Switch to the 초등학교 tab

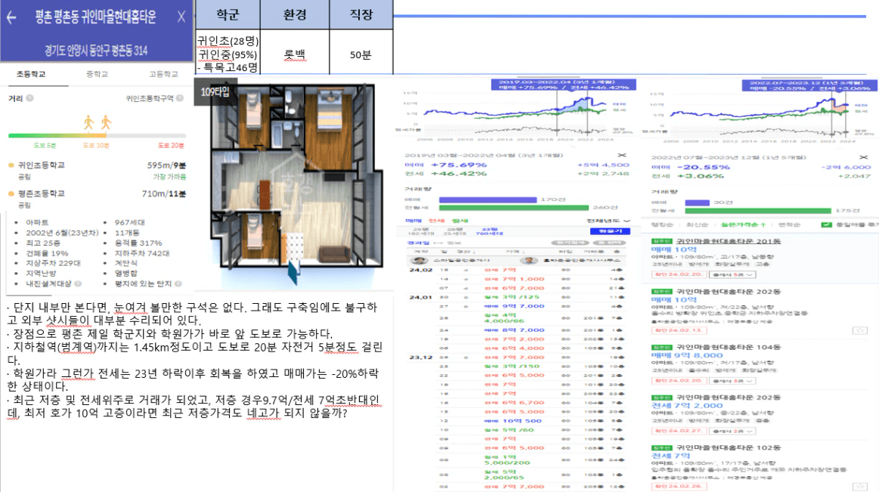click(x=31, y=74)
